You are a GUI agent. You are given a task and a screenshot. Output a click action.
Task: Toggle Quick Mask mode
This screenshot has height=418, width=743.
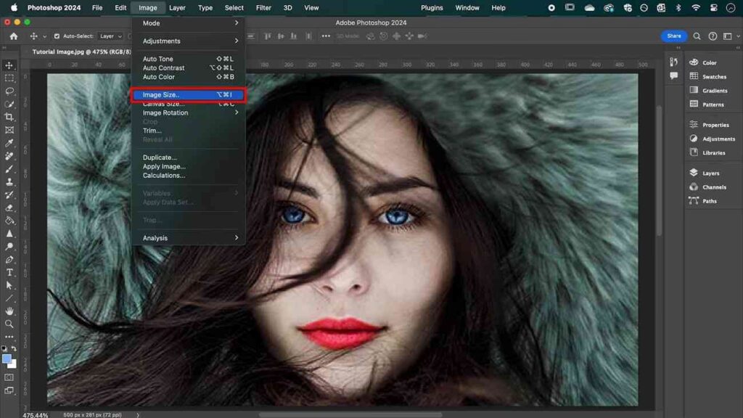pyautogui.click(x=9, y=377)
